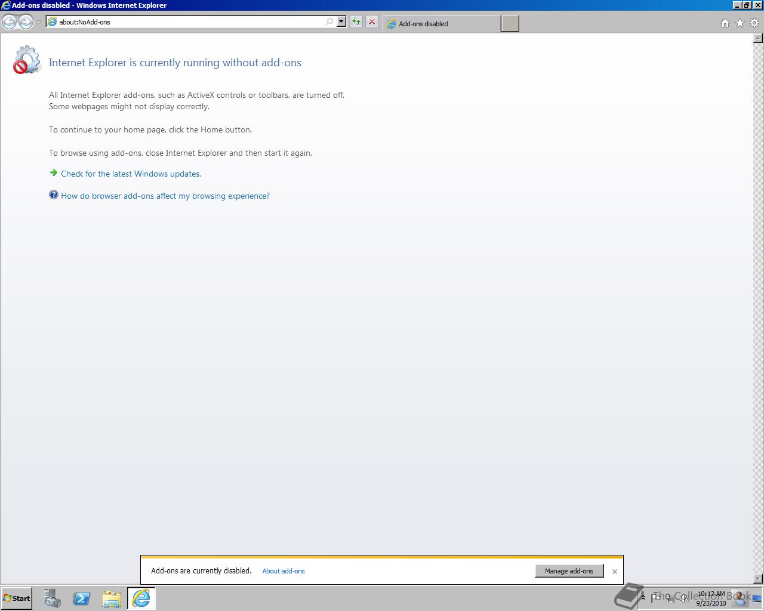Image resolution: width=764 pixels, height=611 pixels.
Task: Open Windows Explorer folder icon on taskbar
Action: 112,598
